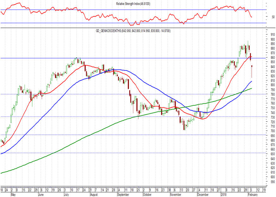The height and width of the screenshot is (197, 276).
Task: Select the May month label
Action: coord(13,195)
